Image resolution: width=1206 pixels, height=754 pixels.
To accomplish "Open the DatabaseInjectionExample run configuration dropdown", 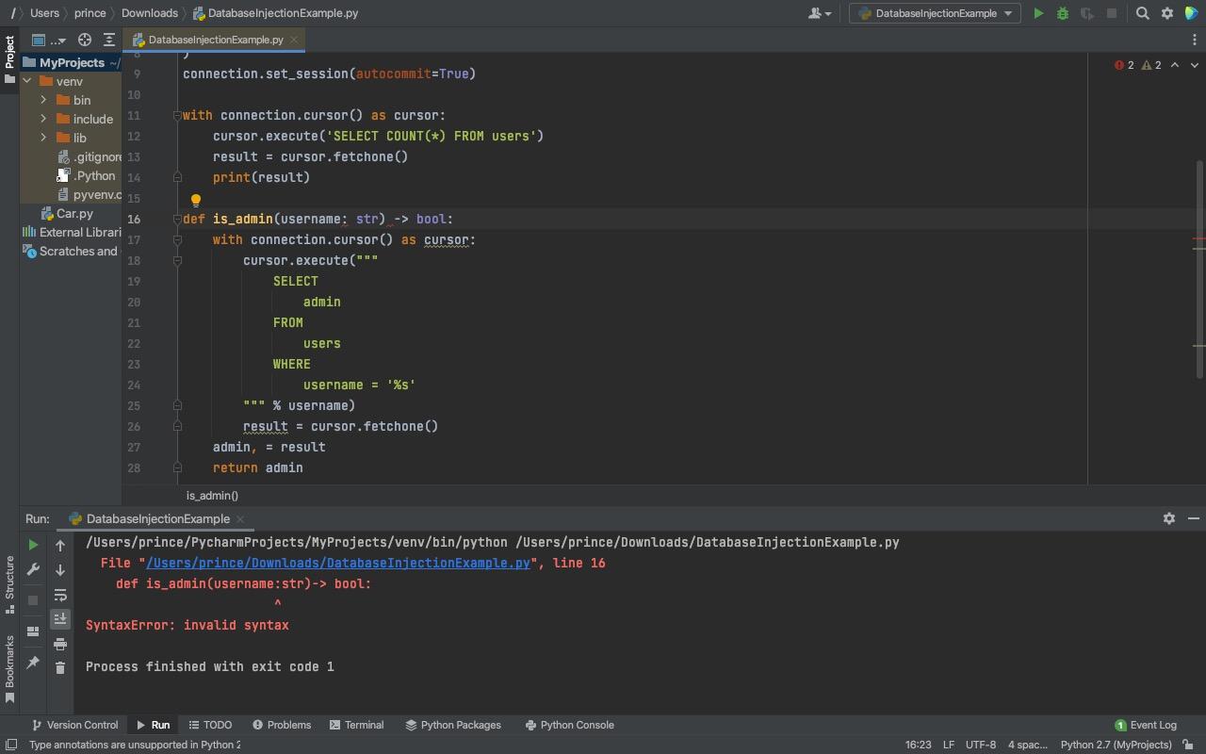I will pos(935,13).
